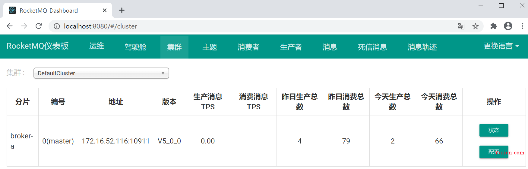Screen dimensions: 528x169
Task: Click the 今天生产总数 column header
Action: click(393, 102)
